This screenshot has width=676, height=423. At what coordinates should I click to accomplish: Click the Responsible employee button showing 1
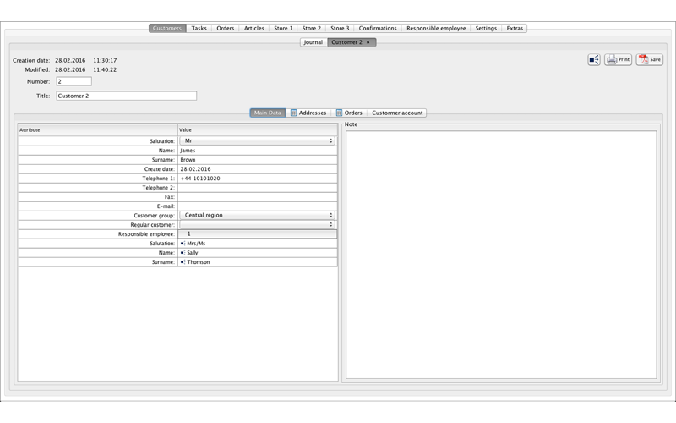coord(258,234)
